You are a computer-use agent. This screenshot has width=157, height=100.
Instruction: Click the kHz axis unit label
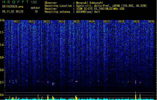coord(2,20)
